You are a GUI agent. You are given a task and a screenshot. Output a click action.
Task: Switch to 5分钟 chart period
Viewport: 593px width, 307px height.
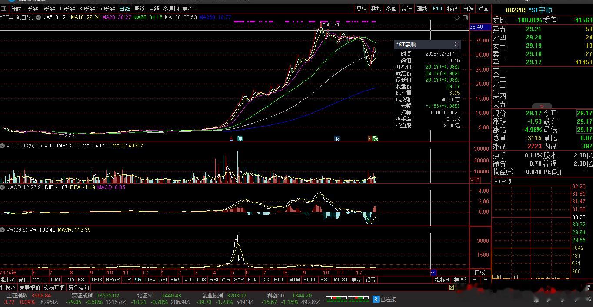(x=49, y=9)
